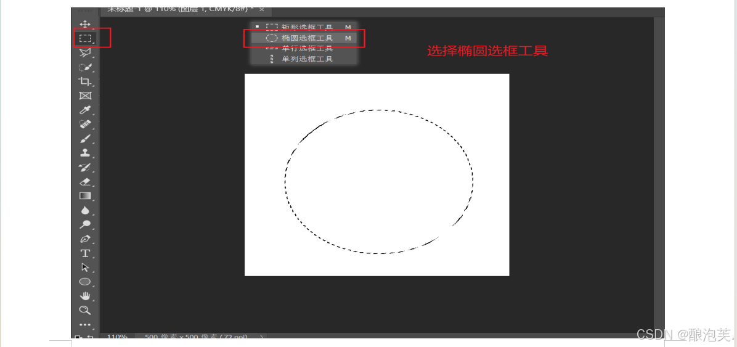Select the History Brush tool
Image resolution: width=737 pixels, height=347 pixels.
84,168
